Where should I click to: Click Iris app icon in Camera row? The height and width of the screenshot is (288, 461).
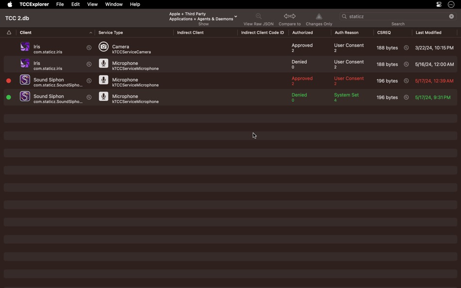click(x=25, y=47)
